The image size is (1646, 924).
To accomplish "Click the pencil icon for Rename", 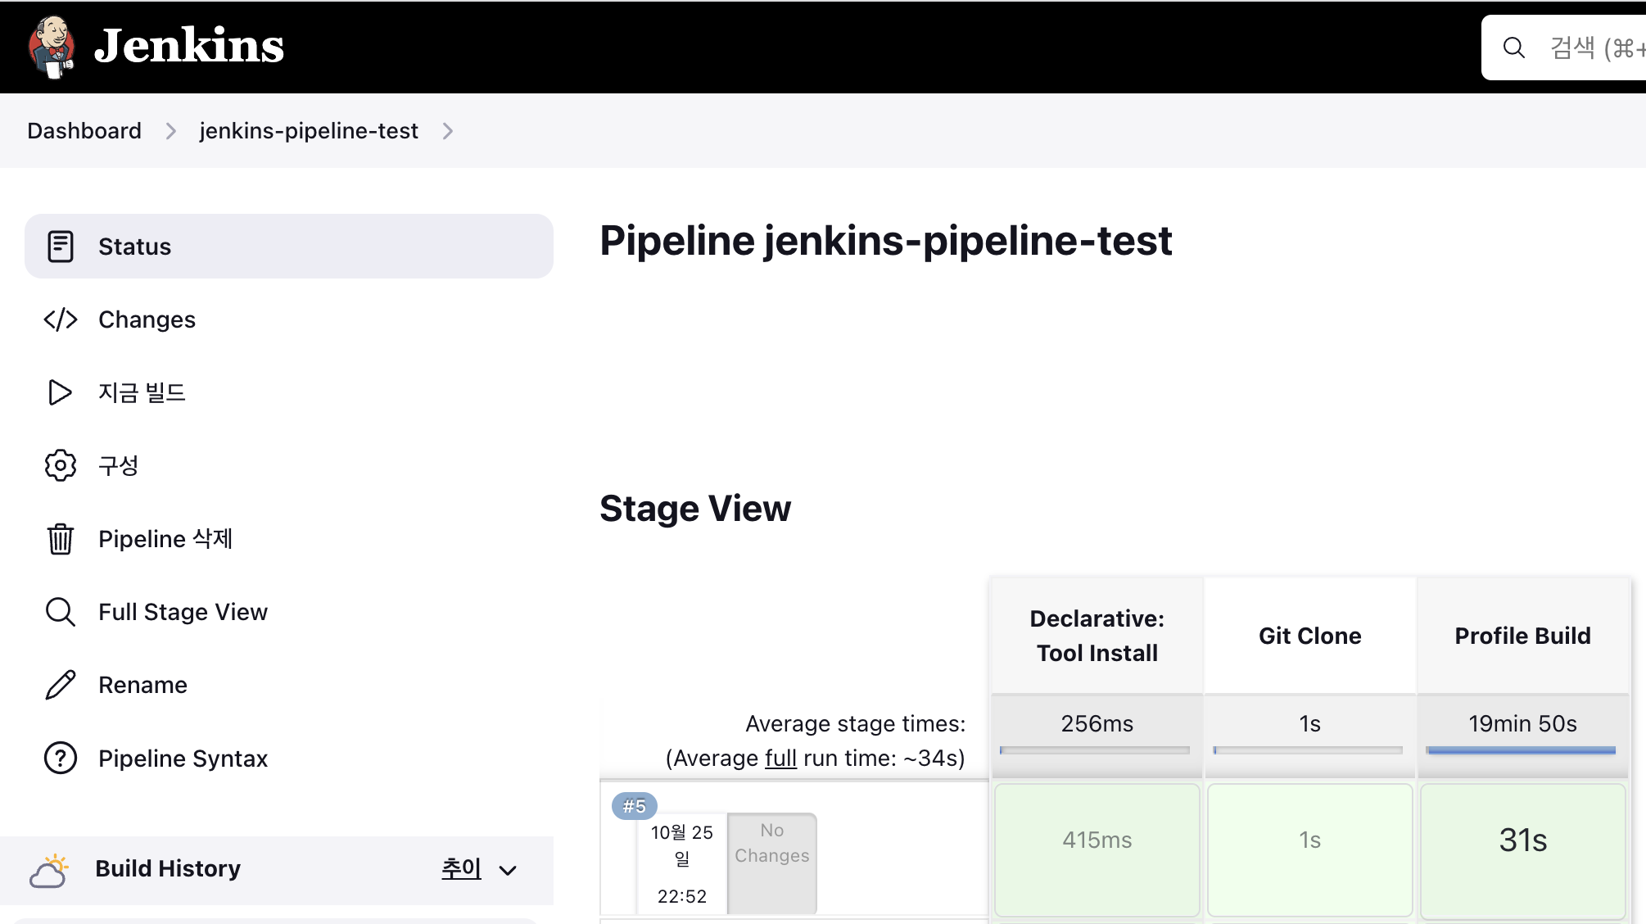I will 61,685.
